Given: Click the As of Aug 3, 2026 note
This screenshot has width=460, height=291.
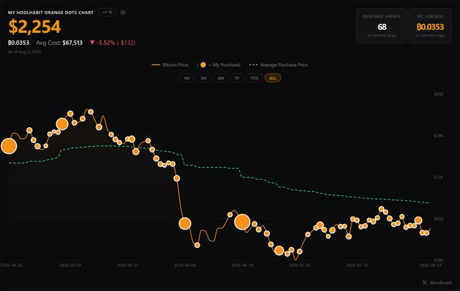Looking at the screenshot, I should (x=24, y=52).
